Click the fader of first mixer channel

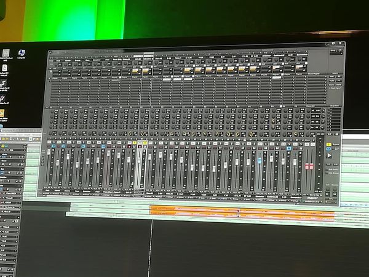(49, 152)
